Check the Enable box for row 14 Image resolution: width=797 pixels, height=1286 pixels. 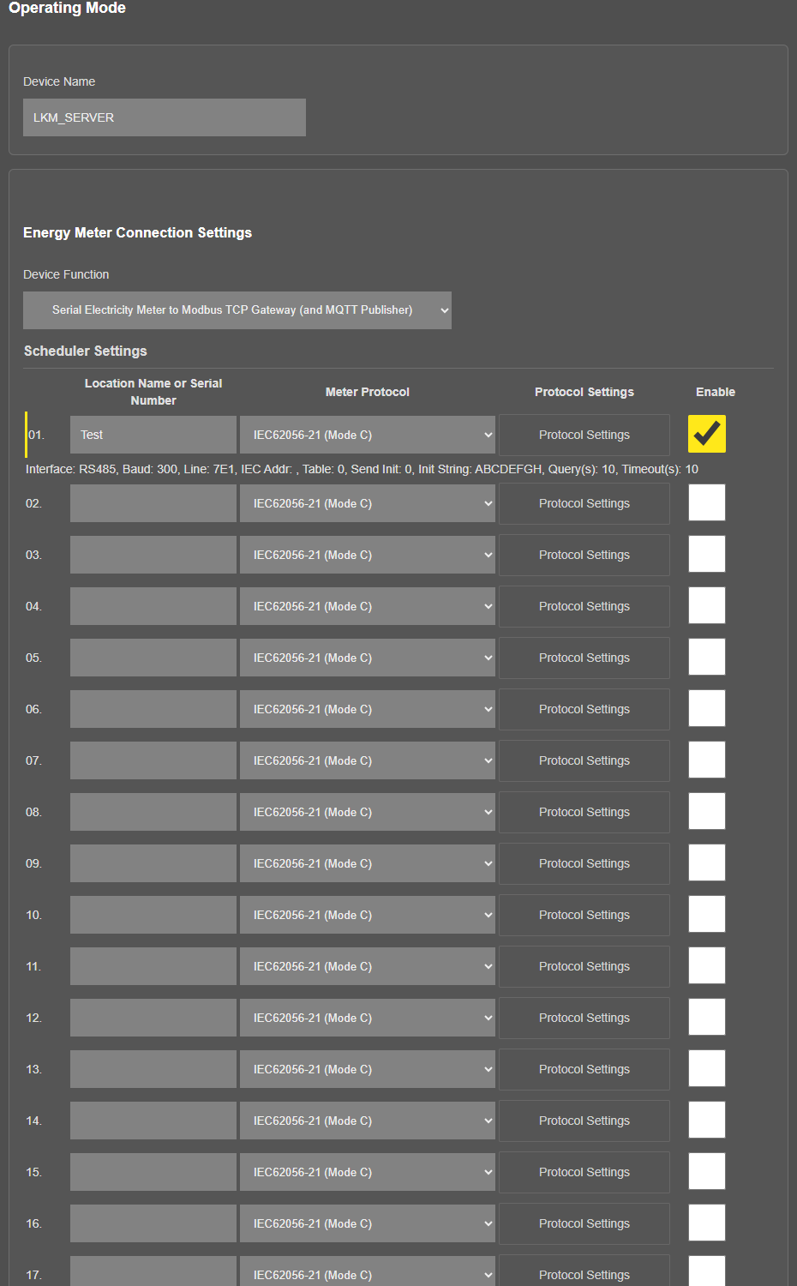tap(707, 1120)
